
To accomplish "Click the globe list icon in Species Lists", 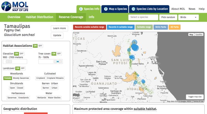I will point(133,9).
